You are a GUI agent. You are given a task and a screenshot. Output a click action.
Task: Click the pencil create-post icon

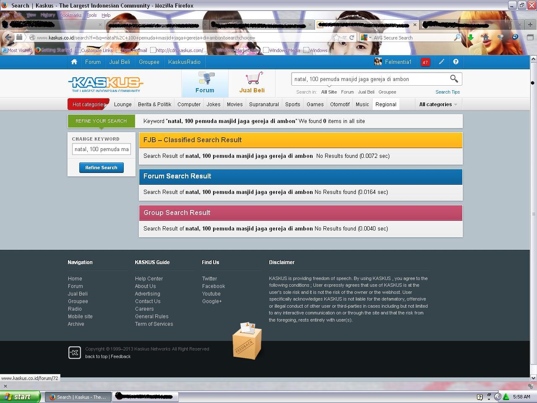[x=441, y=62]
